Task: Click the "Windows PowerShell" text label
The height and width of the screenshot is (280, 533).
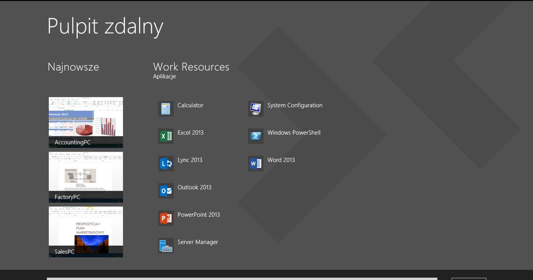Action: 294,132
